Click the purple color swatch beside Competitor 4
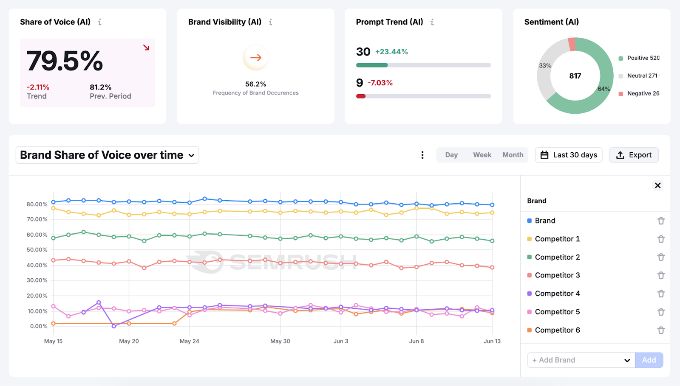The height and width of the screenshot is (386, 680). pos(529,293)
